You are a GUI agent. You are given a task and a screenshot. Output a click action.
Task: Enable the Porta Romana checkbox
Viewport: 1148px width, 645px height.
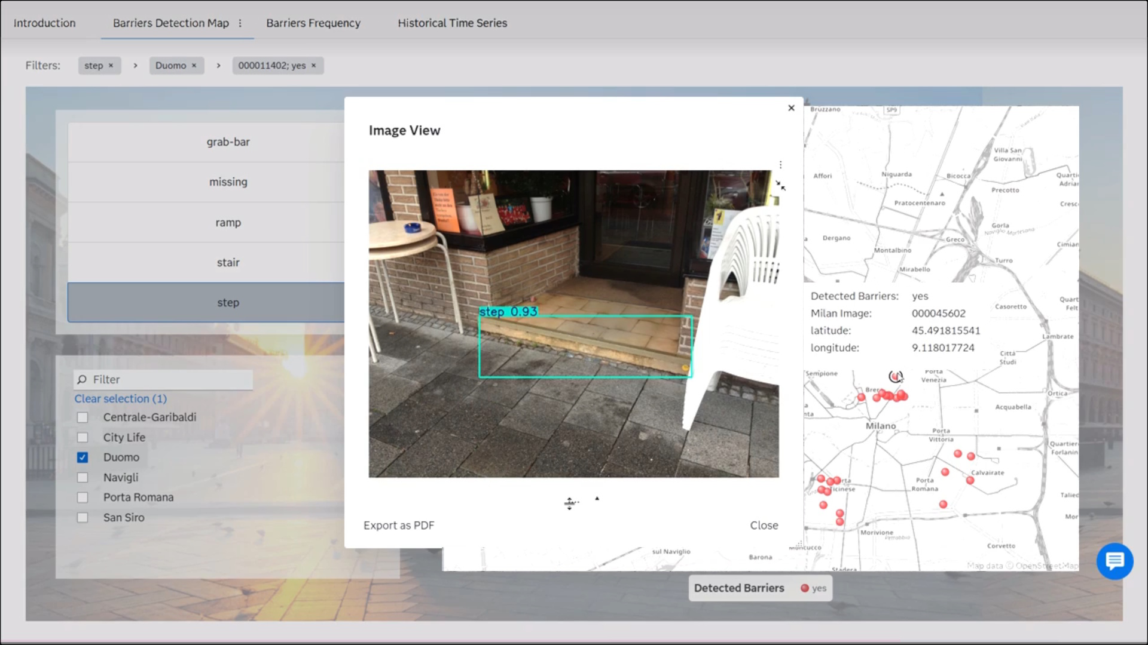(83, 497)
